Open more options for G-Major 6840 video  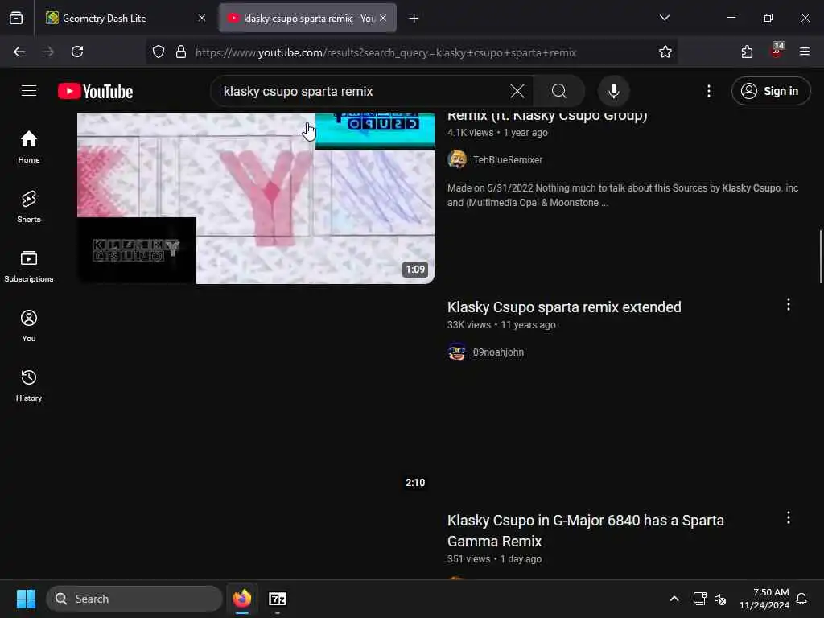pos(789,518)
